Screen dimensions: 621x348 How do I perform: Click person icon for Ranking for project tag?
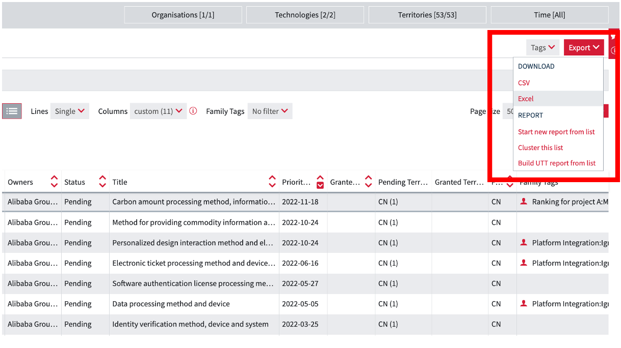[x=524, y=201]
